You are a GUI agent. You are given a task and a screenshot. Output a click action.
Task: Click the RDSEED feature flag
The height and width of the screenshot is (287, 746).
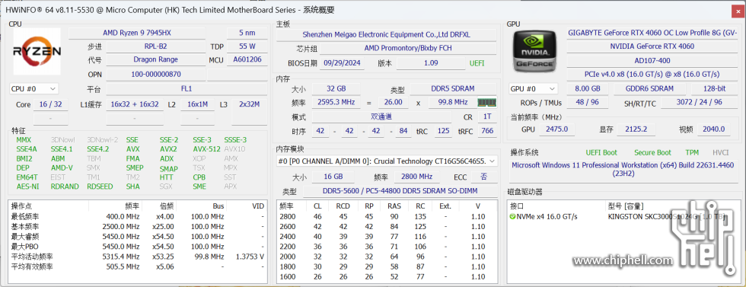[x=100, y=187]
